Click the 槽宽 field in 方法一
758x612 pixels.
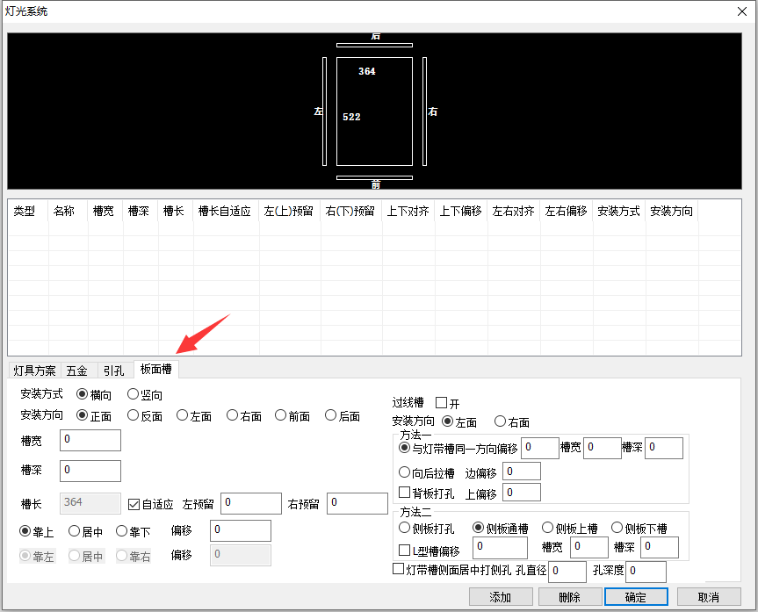click(603, 448)
